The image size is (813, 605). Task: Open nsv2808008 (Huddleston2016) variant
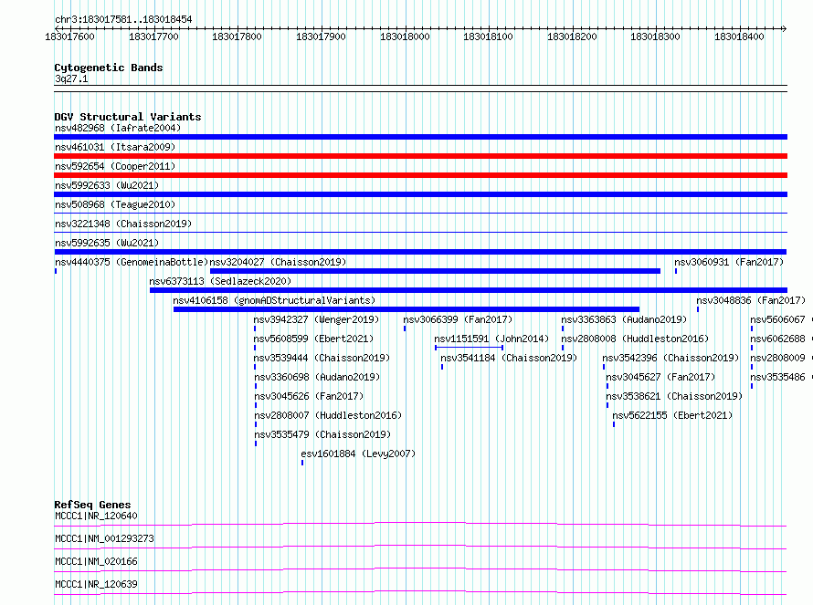click(x=635, y=339)
